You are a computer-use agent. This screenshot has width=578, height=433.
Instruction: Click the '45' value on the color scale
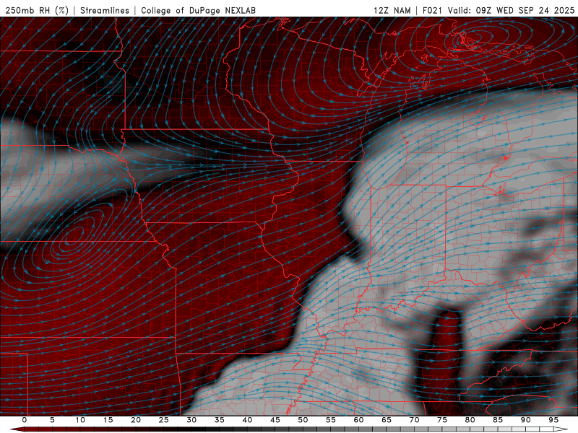click(275, 420)
